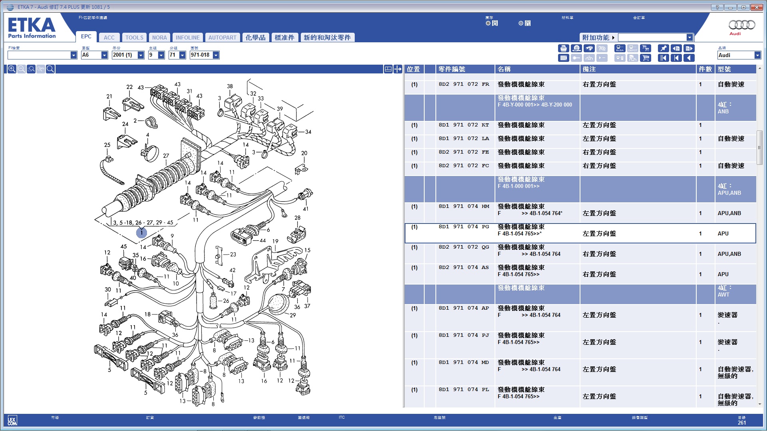Screen dimensions: 767x431
Task: Select the 關 radio button
Action: [521, 23]
